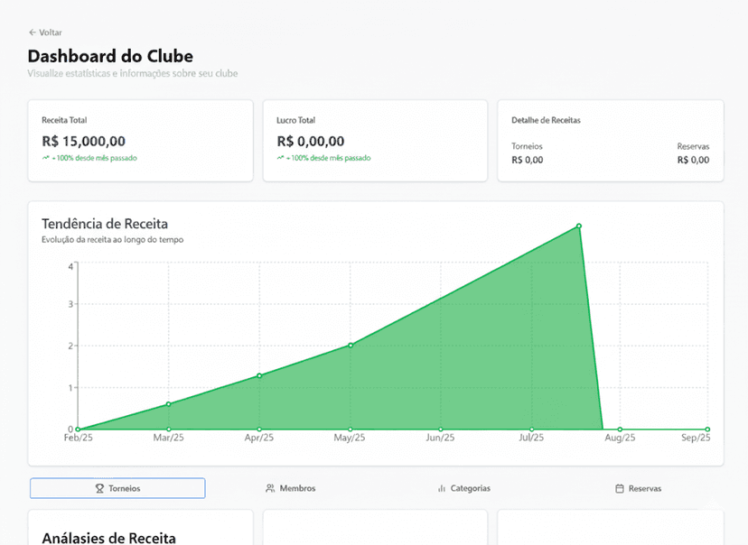Click the Reservas amount in Detalhe de Receitas
The height and width of the screenshot is (545, 748).
[x=693, y=161]
